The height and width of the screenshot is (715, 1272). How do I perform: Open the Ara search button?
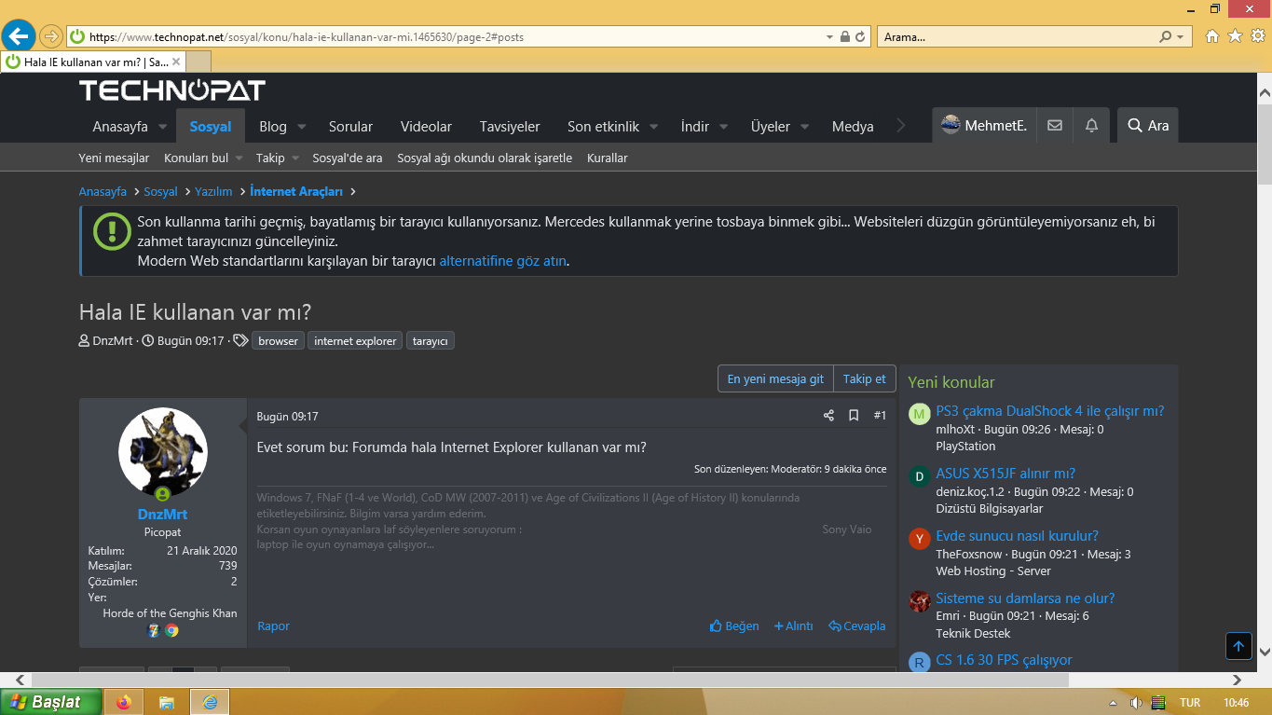[1147, 125]
